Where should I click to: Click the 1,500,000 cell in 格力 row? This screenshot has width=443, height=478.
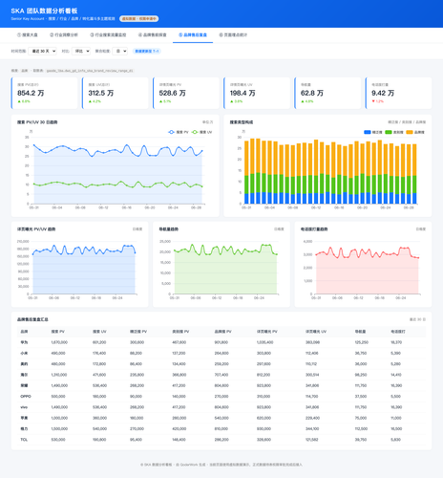point(59,428)
